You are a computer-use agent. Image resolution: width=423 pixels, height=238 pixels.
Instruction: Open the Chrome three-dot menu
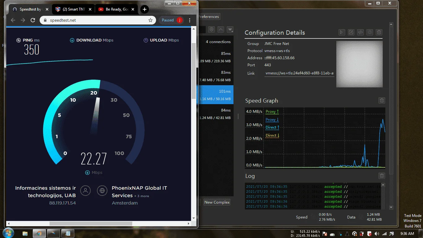click(190, 20)
